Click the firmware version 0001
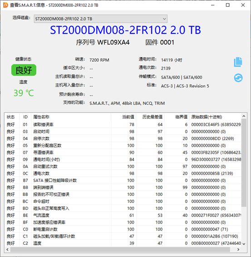This screenshot has height=257, width=251. [167, 43]
